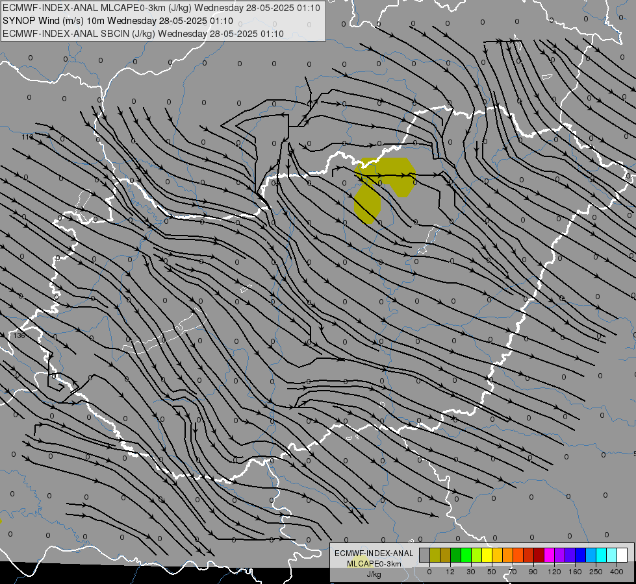
Task: Click the bright green legend swatch
Action: tap(466, 555)
